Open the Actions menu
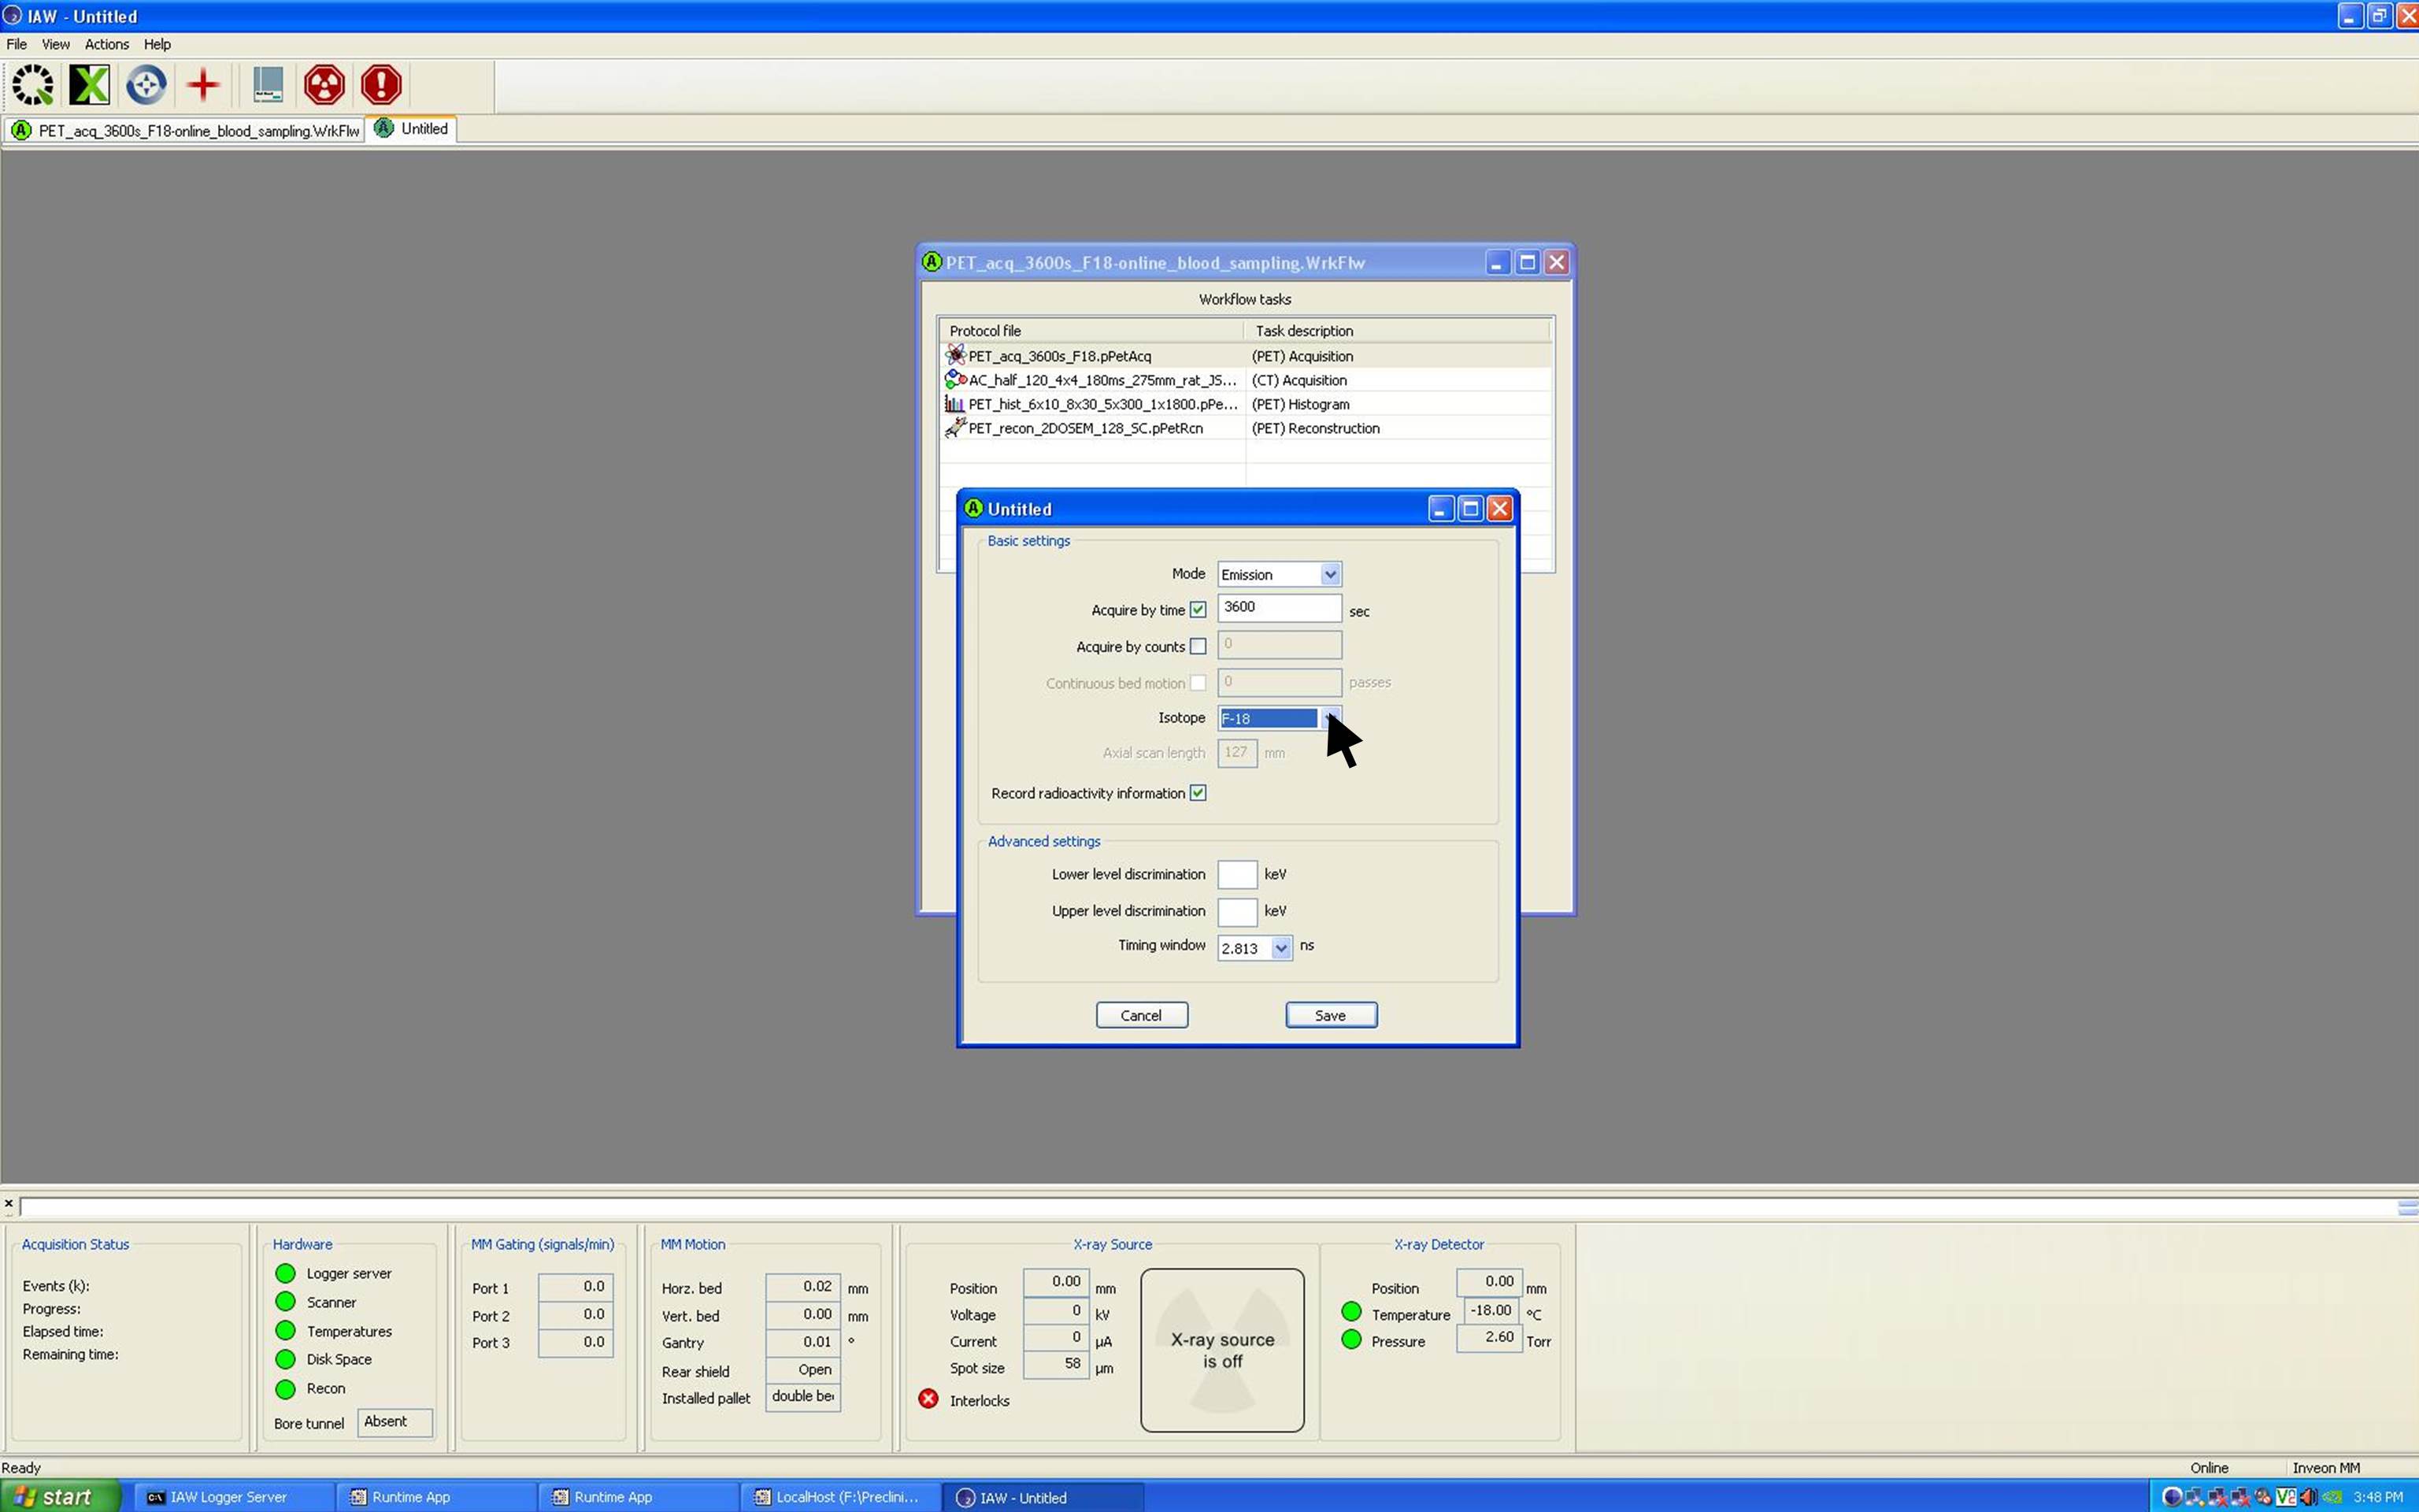Viewport: 2419px width, 1512px height. [x=106, y=44]
